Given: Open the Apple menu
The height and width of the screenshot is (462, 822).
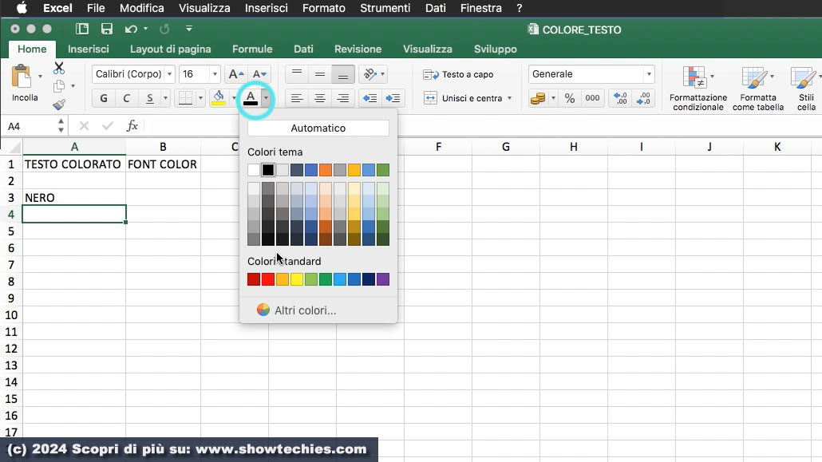Looking at the screenshot, I should 22,8.
